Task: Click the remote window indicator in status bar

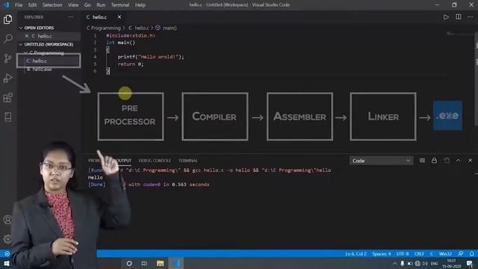Action: point(7,253)
